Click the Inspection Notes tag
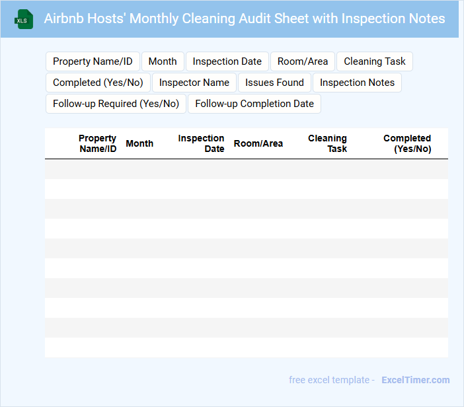 click(357, 83)
